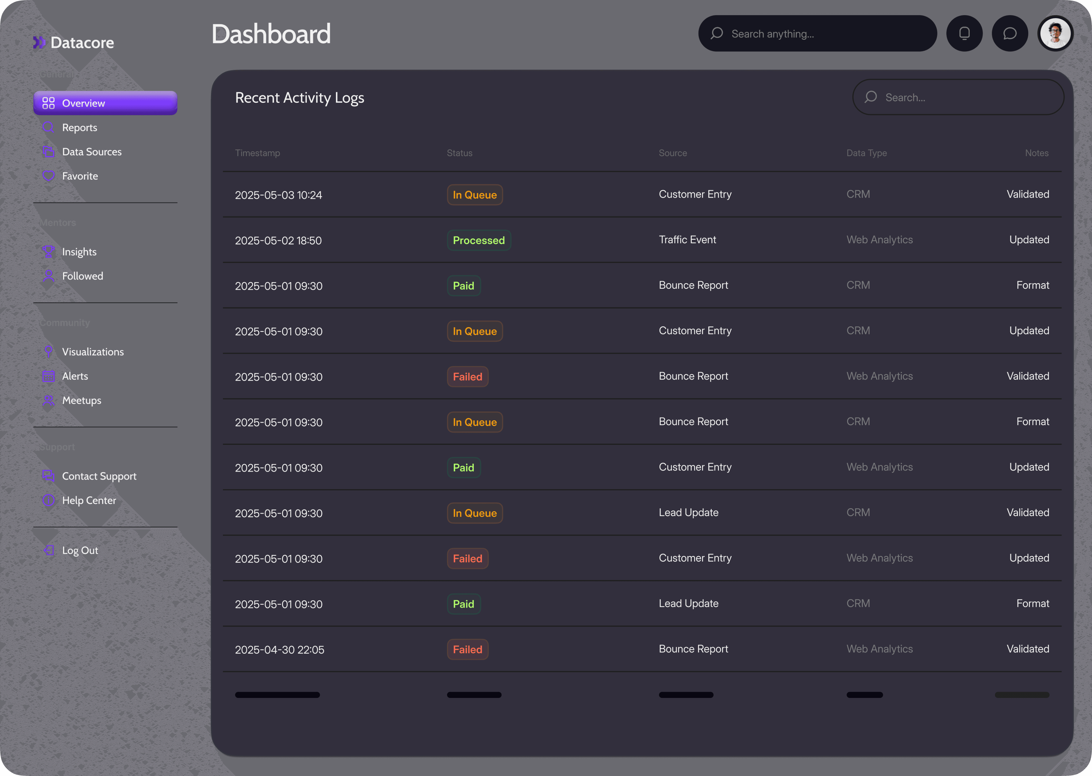Click the Source column header

pos(673,153)
